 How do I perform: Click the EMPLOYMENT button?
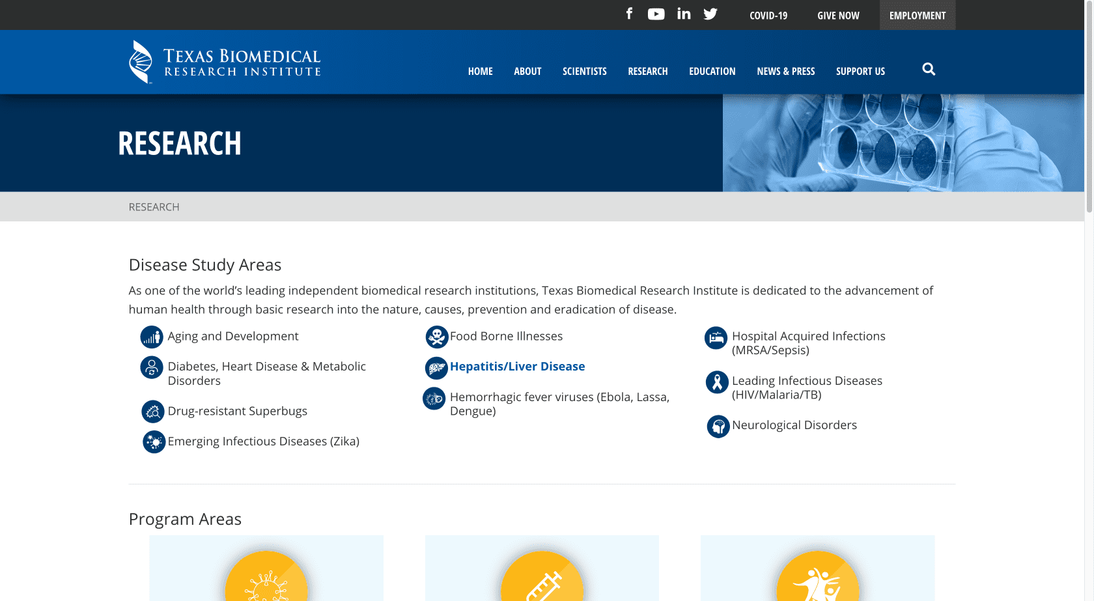pyautogui.click(x=918, y=15)
